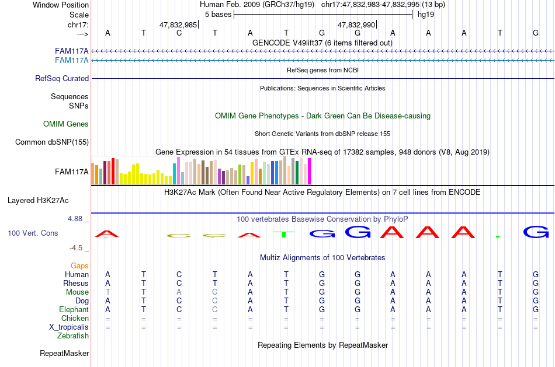
Task: Open the RefSeq Curated track label
Action: pos(61,79)
